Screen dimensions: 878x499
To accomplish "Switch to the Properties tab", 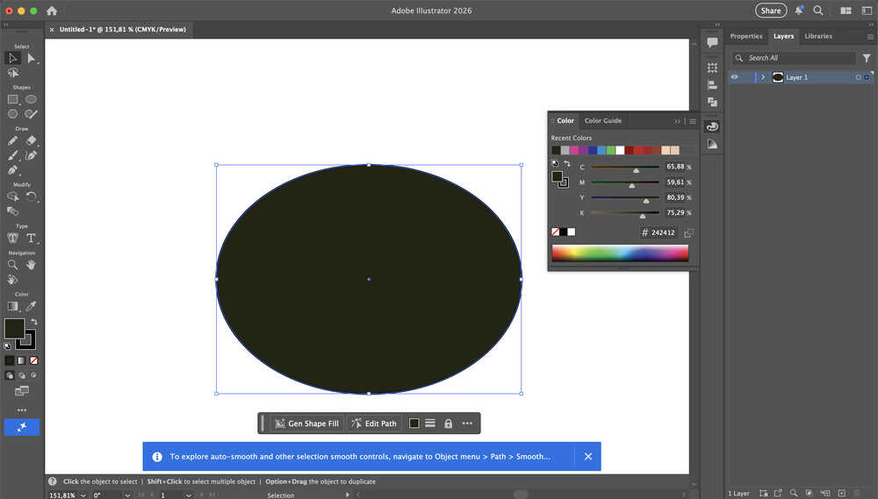I will pyautogui.click(x=745, y=36).
